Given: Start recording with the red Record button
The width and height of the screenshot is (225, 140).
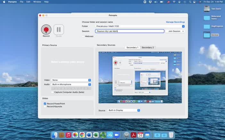Looking at the screenshot, I should pos(46,30).
